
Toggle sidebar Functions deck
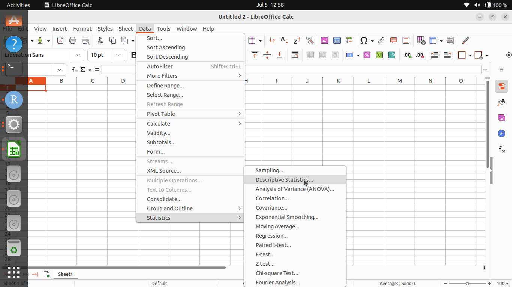(x=502, y=149)
